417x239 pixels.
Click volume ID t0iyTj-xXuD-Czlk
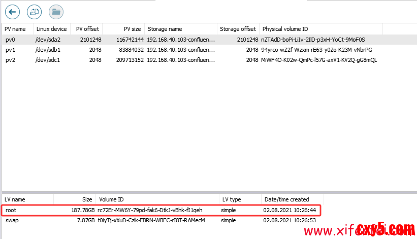(x=151, y=220)
